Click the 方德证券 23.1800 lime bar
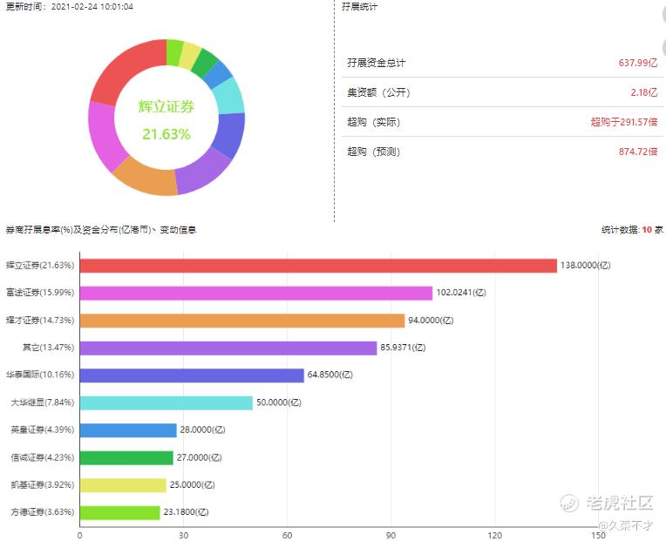Image resolution: width=666 pixels, height=541 pixels. tap(119, 512)
